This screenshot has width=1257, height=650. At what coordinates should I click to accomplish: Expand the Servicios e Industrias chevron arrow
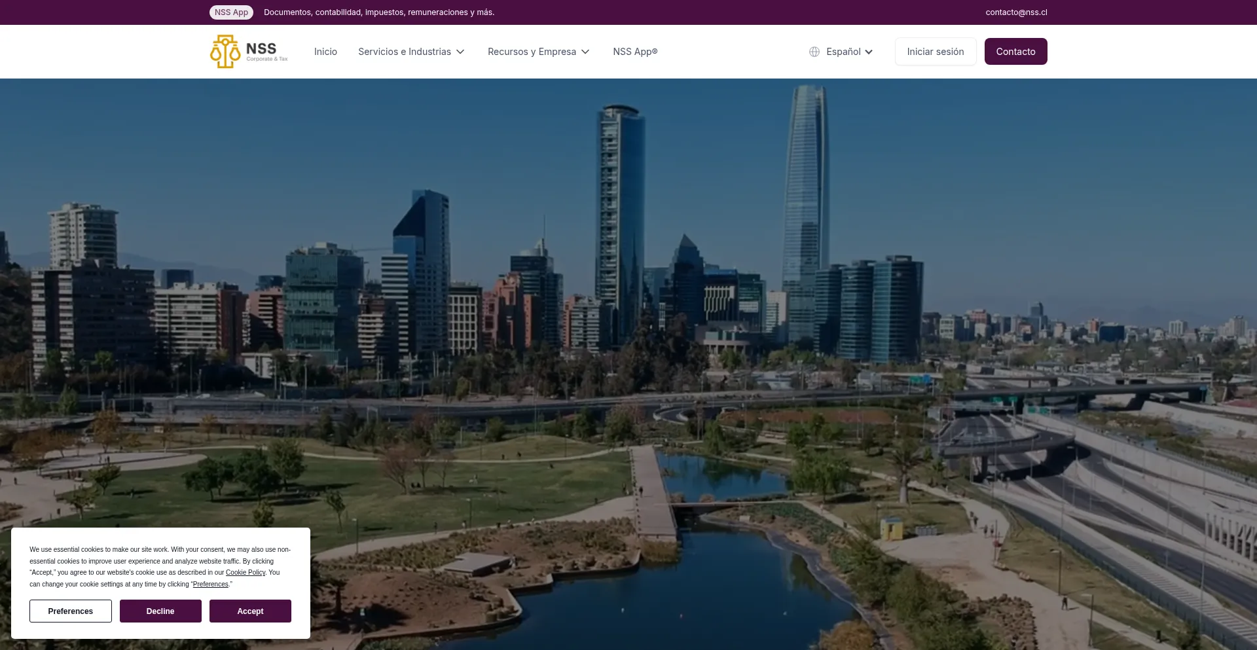click(460, 52)
